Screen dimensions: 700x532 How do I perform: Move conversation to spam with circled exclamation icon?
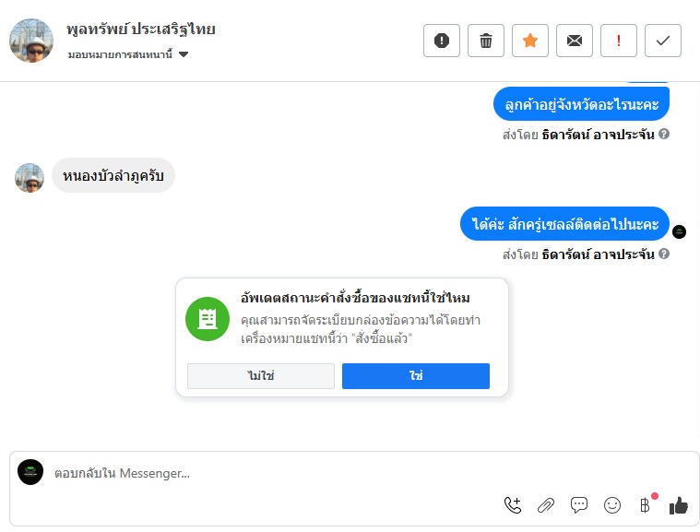[x=442, y=41]
